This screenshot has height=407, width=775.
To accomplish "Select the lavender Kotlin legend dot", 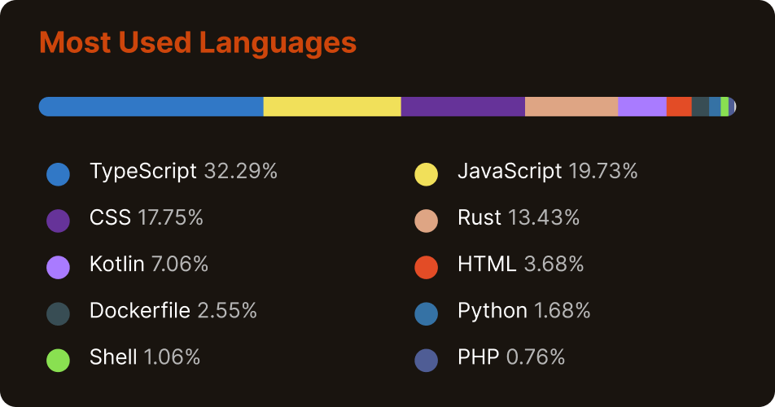I will click(59, 267).
